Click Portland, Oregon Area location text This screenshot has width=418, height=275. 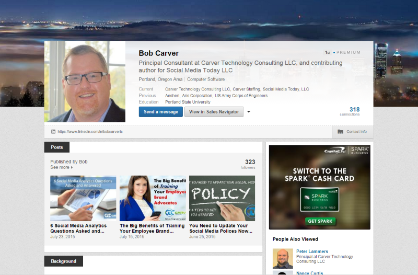pyautogui.click(x=160, y=79)
